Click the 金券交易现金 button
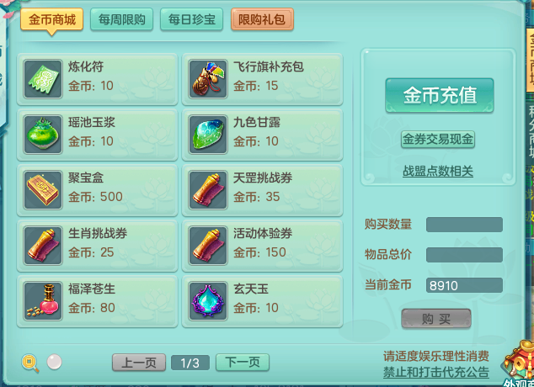This screenshot has height=387, width=534. tap(438, 139)
